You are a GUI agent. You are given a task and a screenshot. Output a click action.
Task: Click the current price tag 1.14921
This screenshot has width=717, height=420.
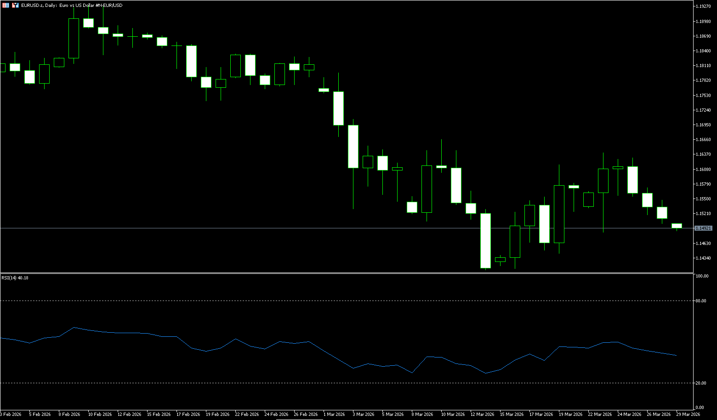click(703, 228)
